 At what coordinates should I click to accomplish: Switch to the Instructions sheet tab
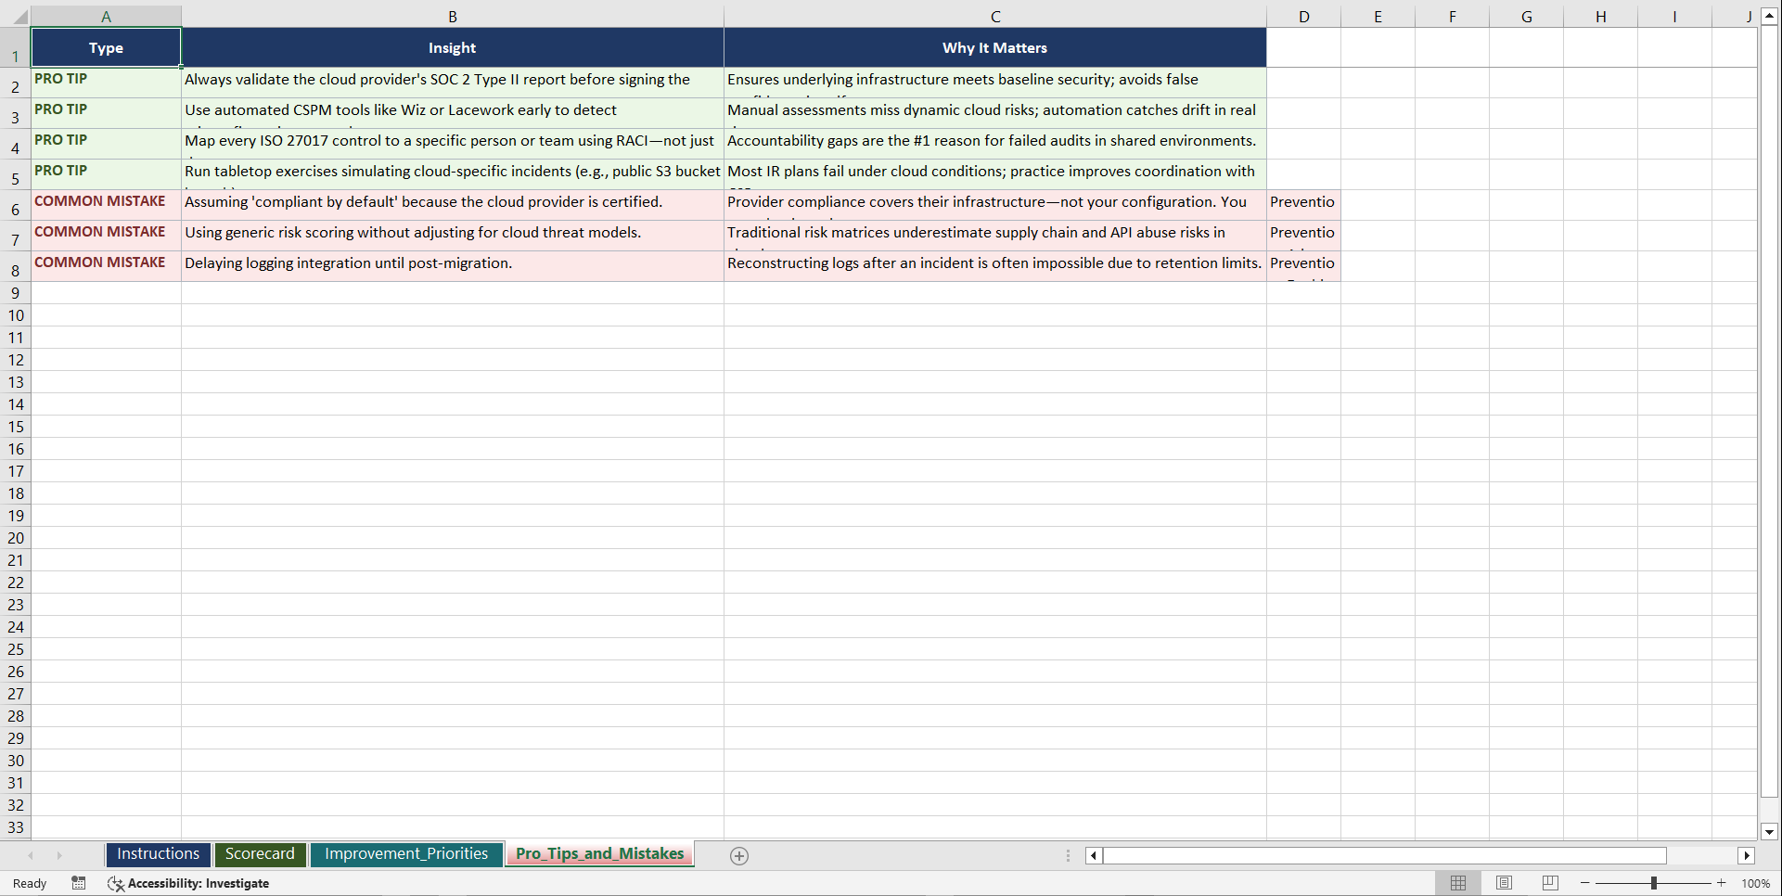[158, 854]
